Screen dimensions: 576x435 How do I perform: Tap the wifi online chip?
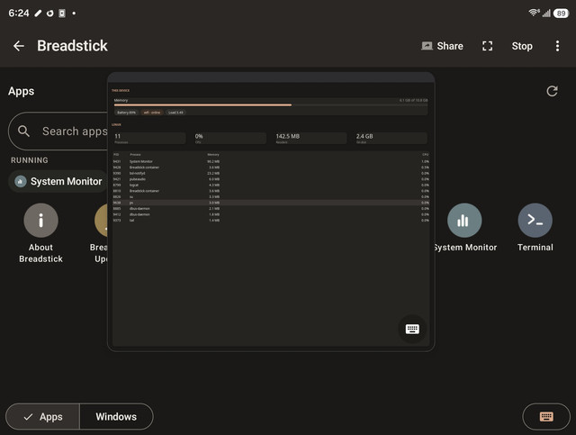tap(152, 113)
